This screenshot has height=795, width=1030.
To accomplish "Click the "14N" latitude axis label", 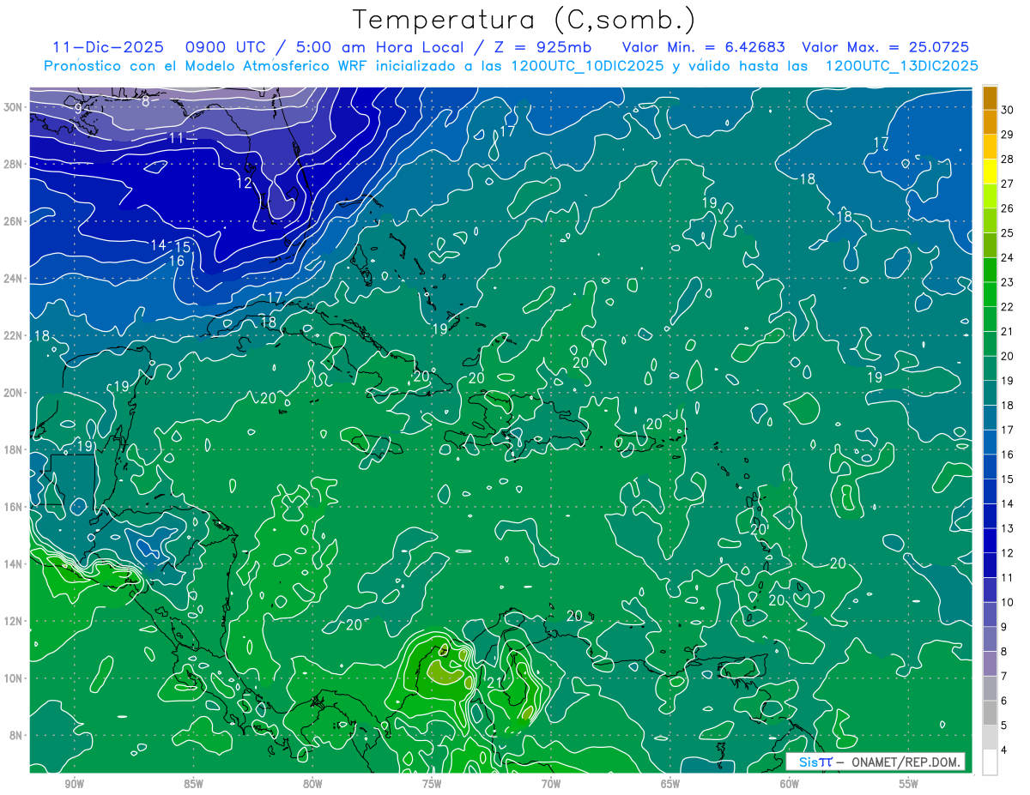I will (x=14, y=563).
